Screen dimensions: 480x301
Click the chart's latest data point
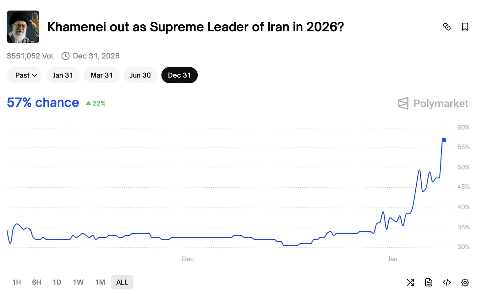click(444, 140)
